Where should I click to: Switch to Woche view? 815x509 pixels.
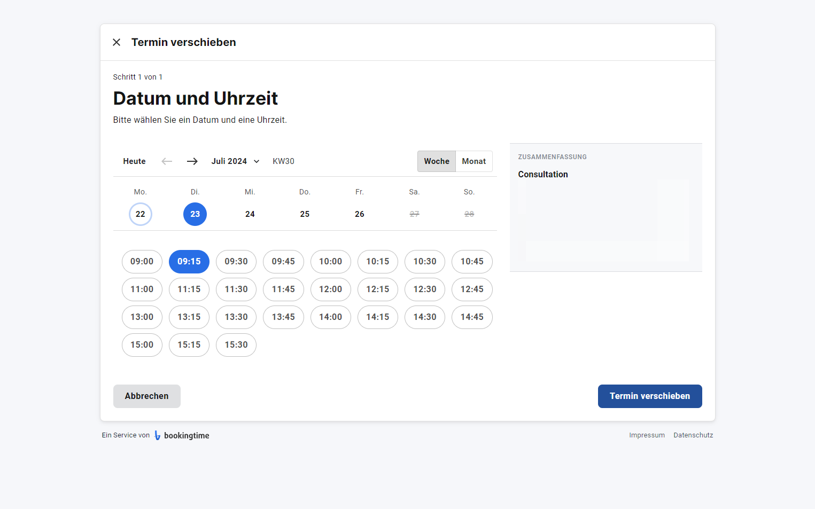437,161
